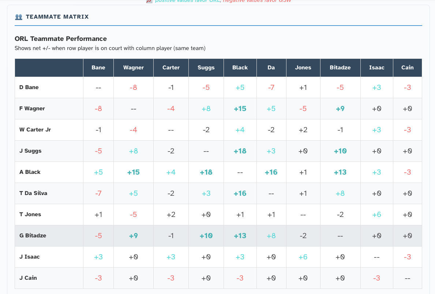
Task: Click -7 in T Da Silva row, Bane column
Action: 98,194
